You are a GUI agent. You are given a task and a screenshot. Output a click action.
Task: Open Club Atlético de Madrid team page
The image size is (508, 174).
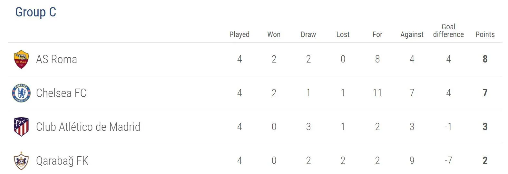pyautogui.click(x=88, y=127)
